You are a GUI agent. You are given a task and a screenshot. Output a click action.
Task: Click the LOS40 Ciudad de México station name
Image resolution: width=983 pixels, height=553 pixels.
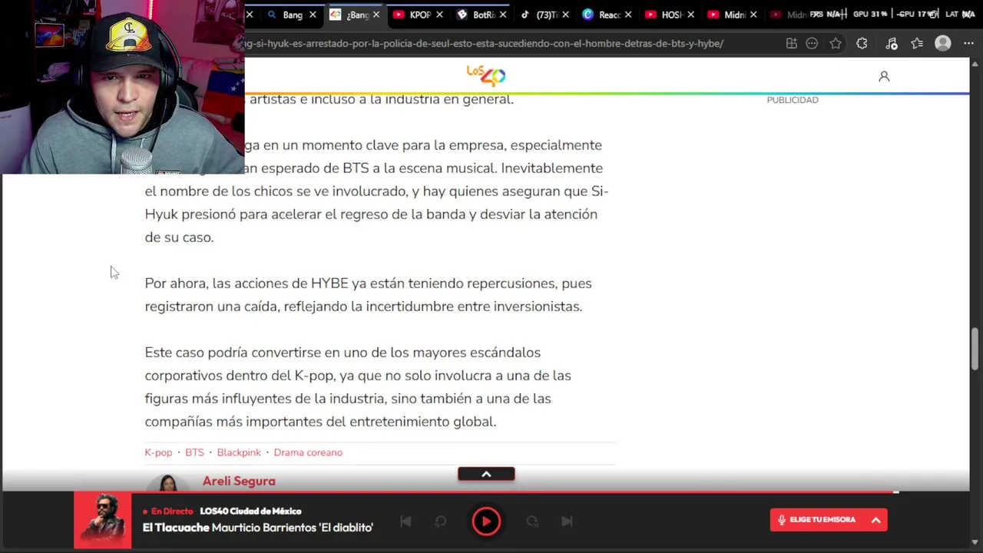coord(250,511)
